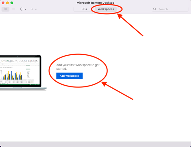The width and height of the screenshot is (191, 147).
Task: Click 'Add your first Workspace' text
Action: coord(78,67)
